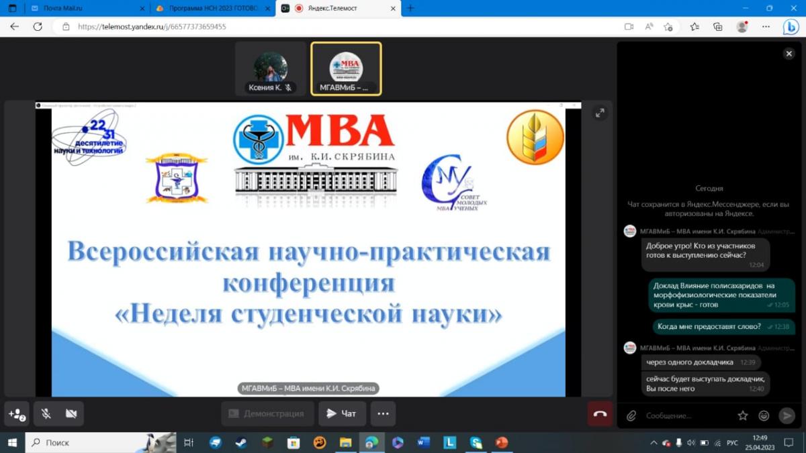Open the tab actions menu icon
The width and height of the screenshot is (806, 453).
11,8
